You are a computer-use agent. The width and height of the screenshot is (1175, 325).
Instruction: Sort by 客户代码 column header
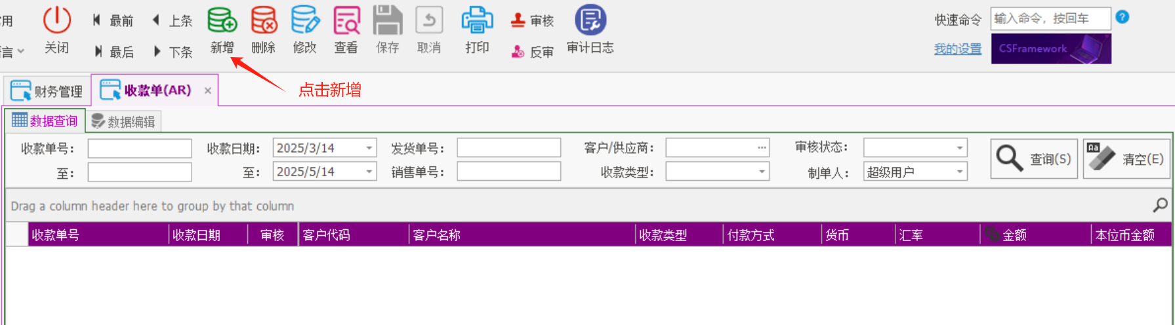click(353, 235)
